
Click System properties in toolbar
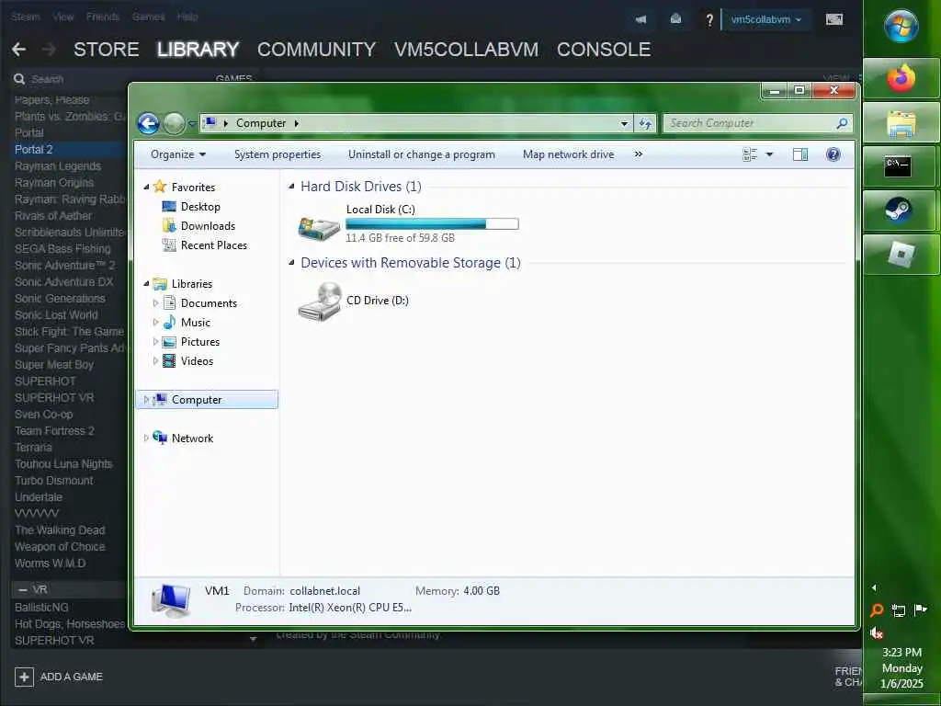(x=278, y=154)
